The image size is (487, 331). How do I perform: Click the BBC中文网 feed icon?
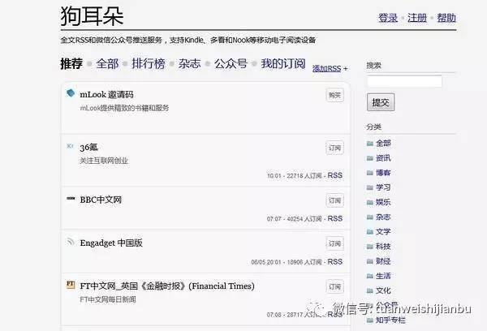(71, 198)
